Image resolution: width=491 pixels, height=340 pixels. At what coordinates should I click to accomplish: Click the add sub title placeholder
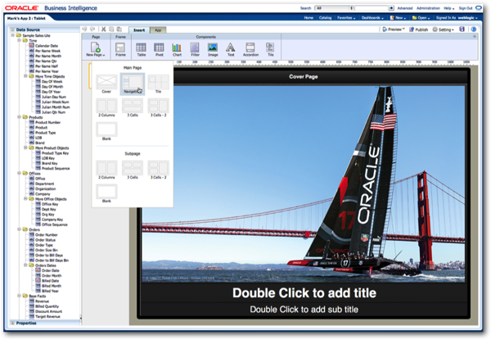pyautogui.click(x=304, y=310)
